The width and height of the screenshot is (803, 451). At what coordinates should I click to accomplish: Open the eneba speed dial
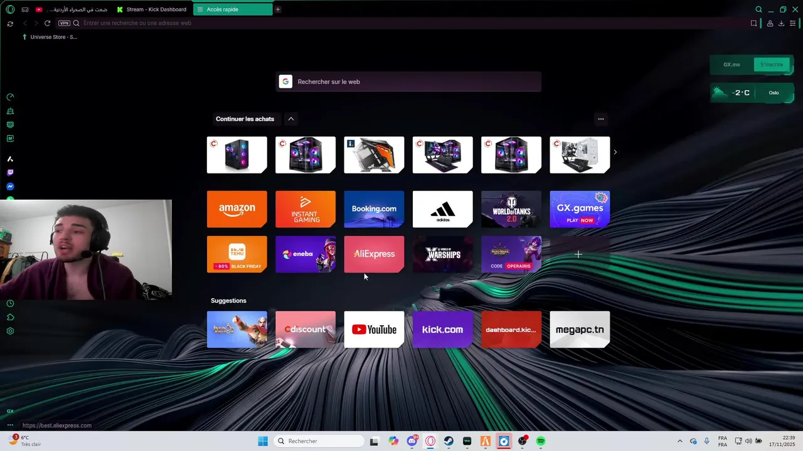click(306, 254)
